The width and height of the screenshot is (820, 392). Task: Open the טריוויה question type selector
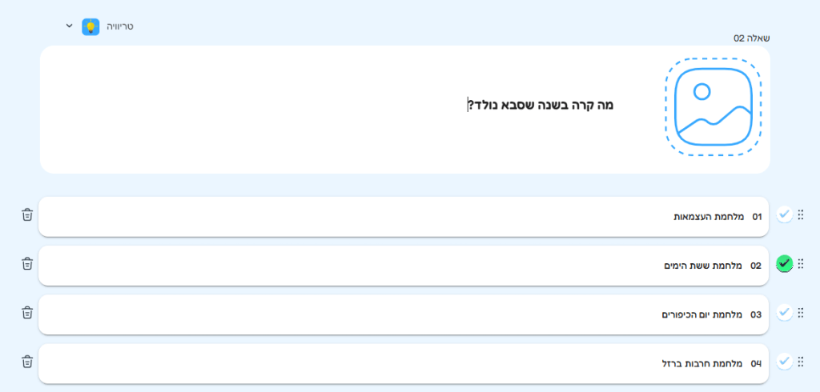120,26
